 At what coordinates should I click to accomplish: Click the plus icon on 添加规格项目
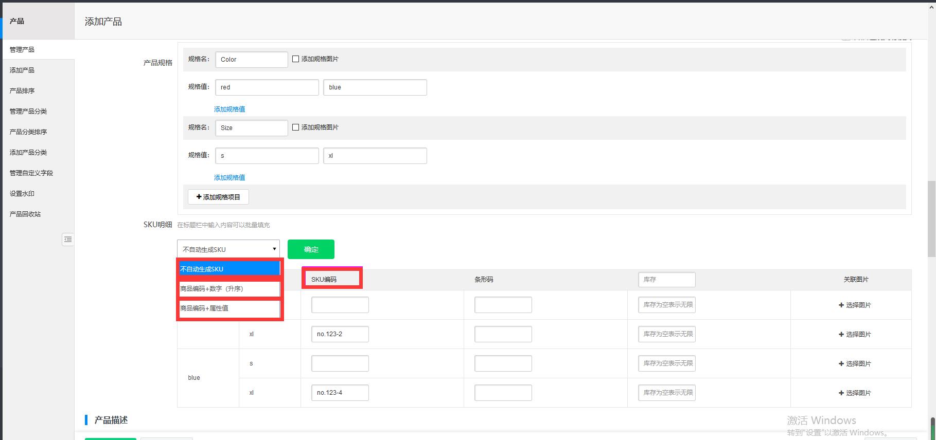(199, 197)
